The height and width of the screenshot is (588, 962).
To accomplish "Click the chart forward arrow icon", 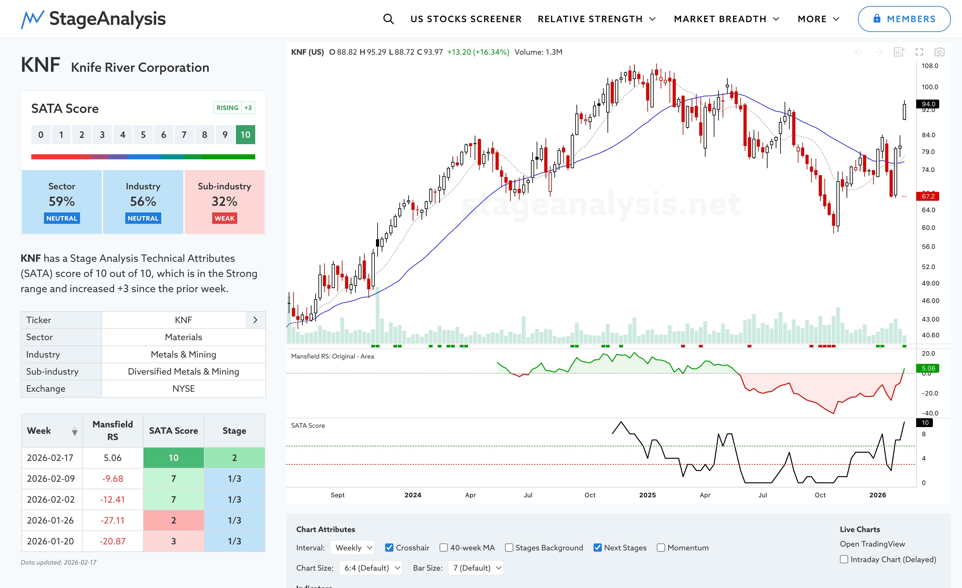I will [x=879, y=52].
